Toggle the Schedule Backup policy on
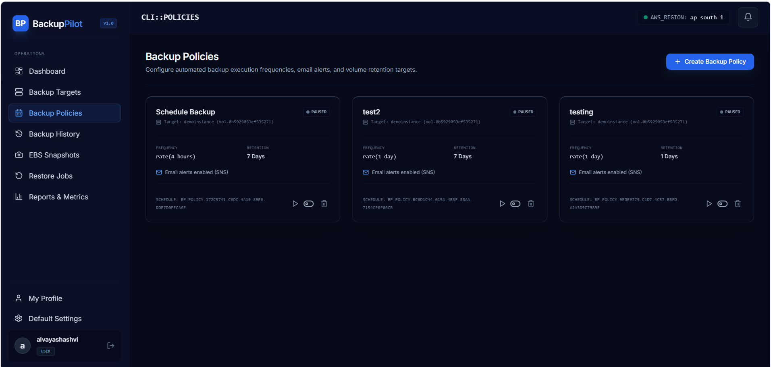The image size is (771, 367). 309,204
